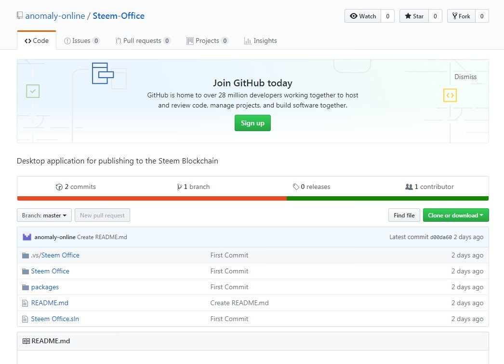Click the Find file button
Screen dimensions: 504x364
(x=404, y=215)
